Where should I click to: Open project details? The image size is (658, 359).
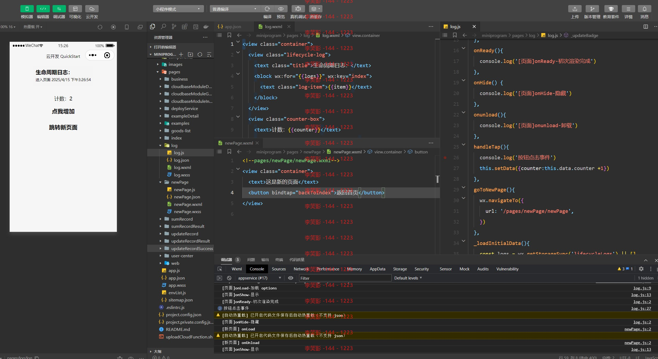[629, 9]
